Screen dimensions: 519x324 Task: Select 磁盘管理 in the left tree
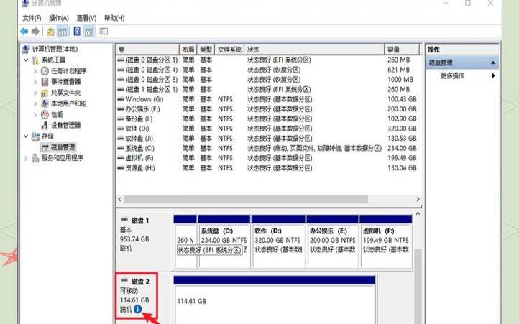click(x=63, y=147)
